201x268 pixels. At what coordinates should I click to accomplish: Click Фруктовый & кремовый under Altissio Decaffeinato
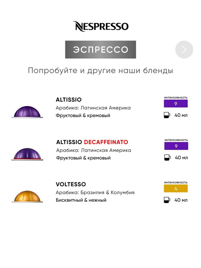pos(83,158)
